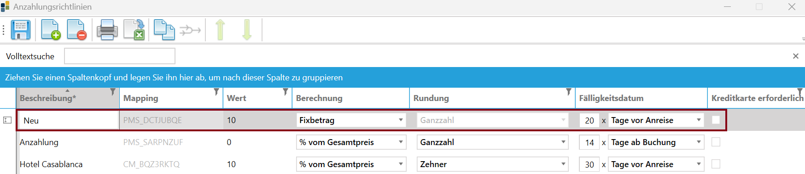Export to Excel via spreadsheet icon
Image resolution: width=805 pixels, height=174 pixels.
click(134, 30)
